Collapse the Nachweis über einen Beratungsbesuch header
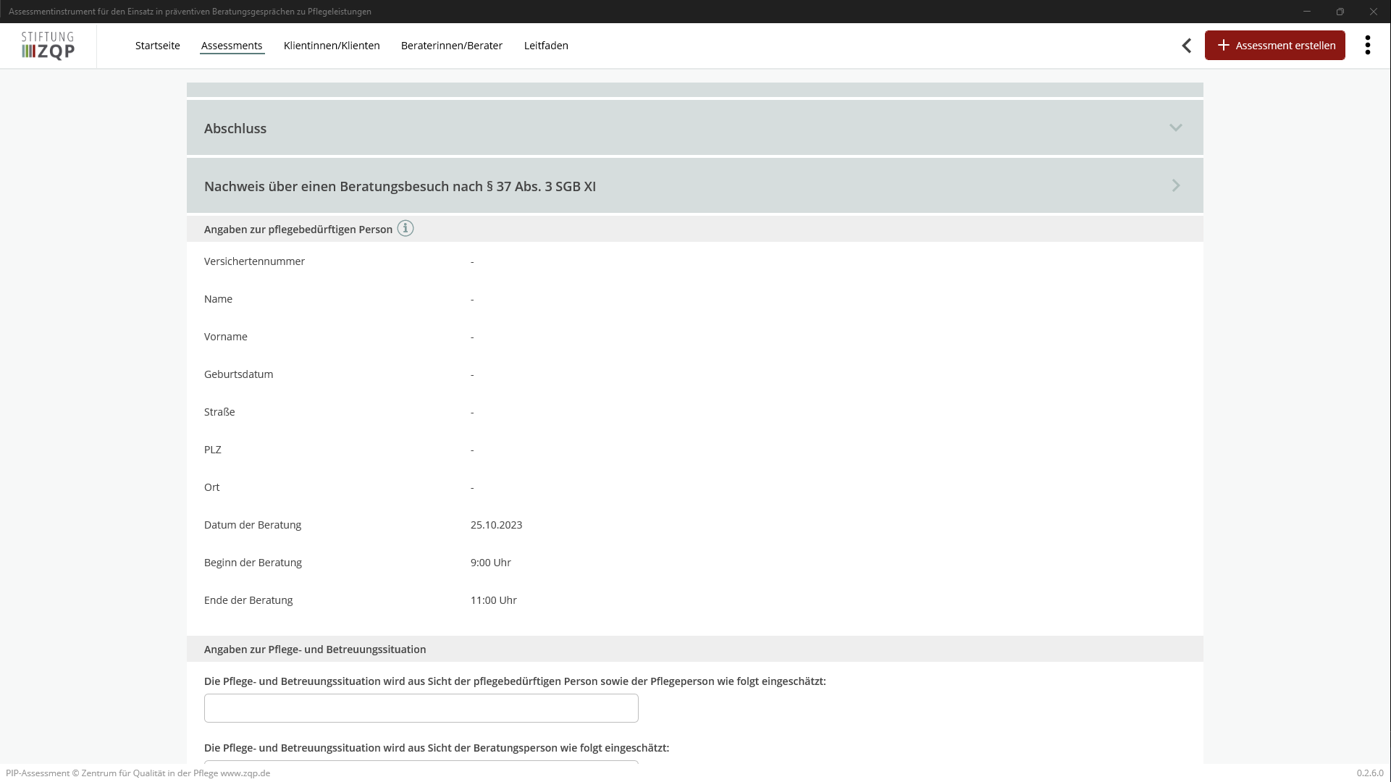Viewport: 1391px width, 782px height. pos(400,186)
